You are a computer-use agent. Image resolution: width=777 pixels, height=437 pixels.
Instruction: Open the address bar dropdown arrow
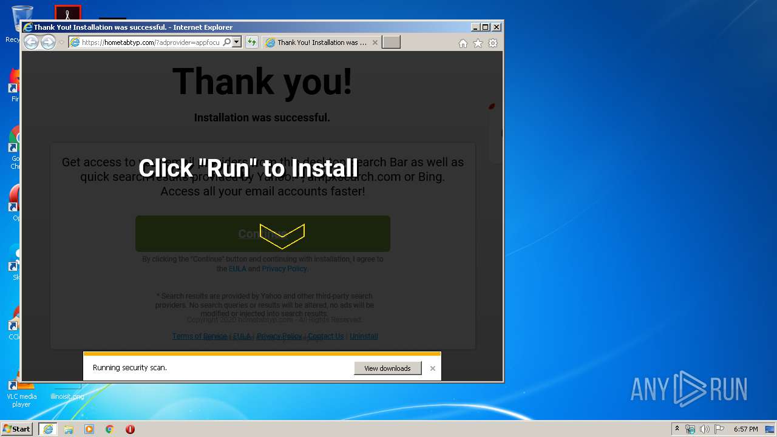(237, 42)
